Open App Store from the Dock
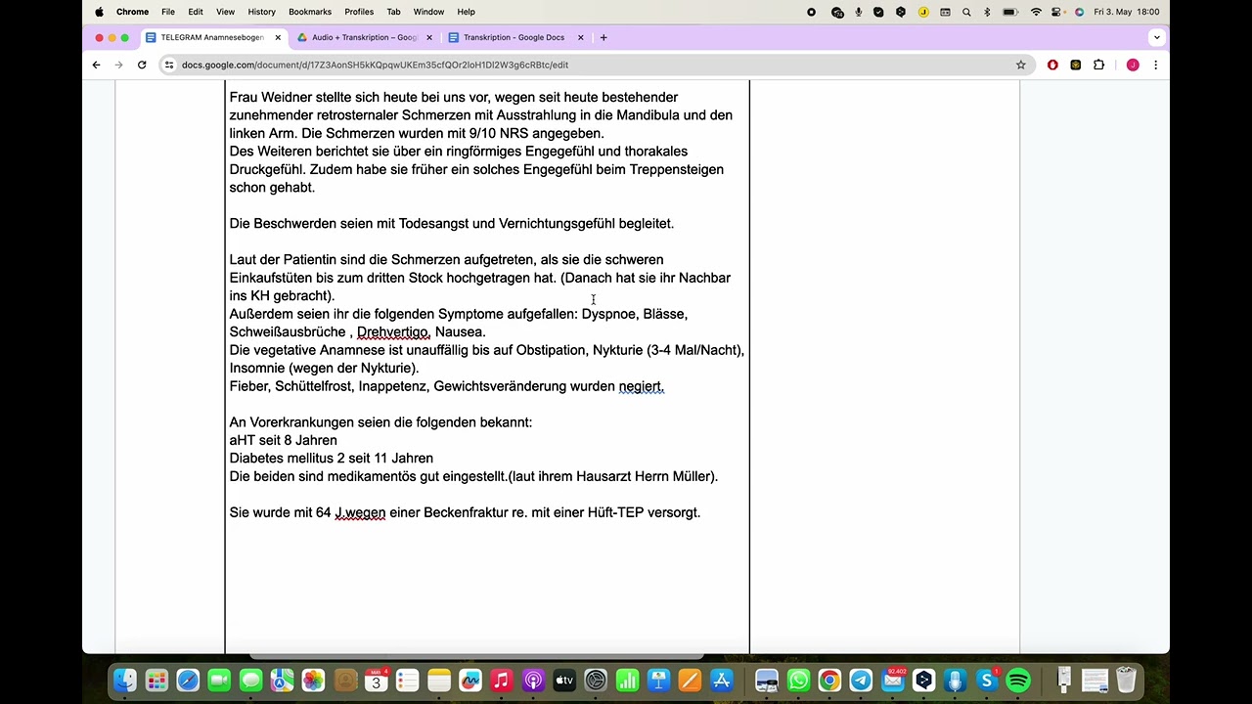Image resolution: width=1252 pixels, height=704 pixels. [722, 681]
